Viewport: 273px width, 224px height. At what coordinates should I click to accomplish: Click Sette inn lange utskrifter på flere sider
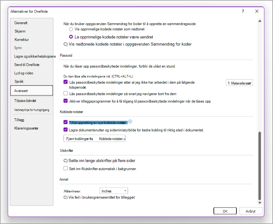99,161
